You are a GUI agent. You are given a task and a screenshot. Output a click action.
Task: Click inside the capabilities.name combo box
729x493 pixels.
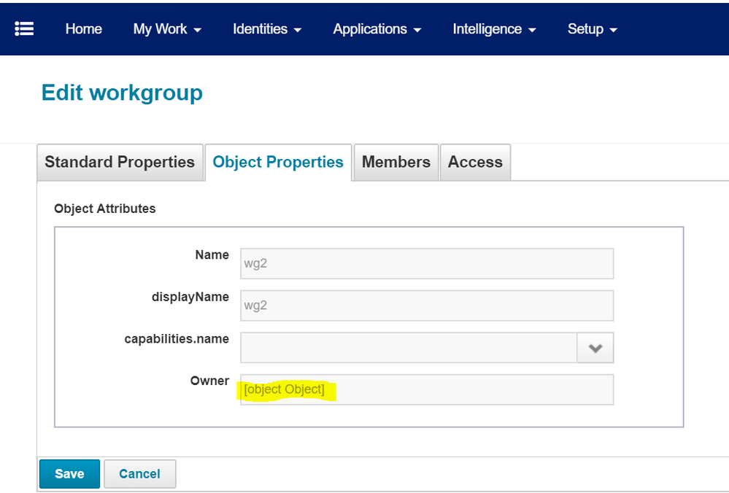(409, 348)
